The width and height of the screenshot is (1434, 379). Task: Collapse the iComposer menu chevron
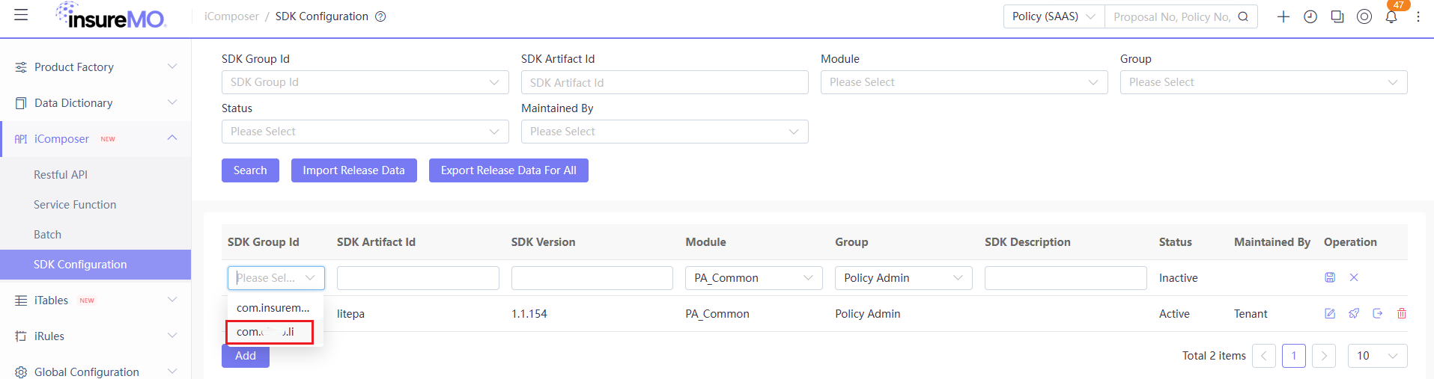(x=172, y=138)
